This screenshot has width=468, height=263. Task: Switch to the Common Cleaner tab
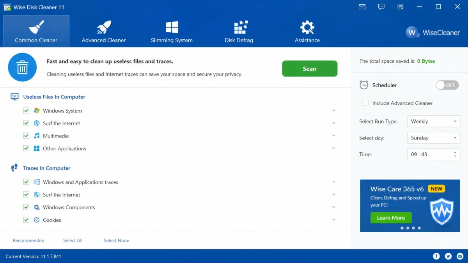pos(36,31)
